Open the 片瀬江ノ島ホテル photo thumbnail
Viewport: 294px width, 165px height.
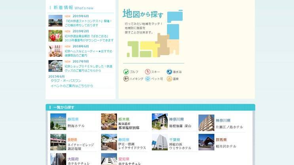[x=206, y=123]
